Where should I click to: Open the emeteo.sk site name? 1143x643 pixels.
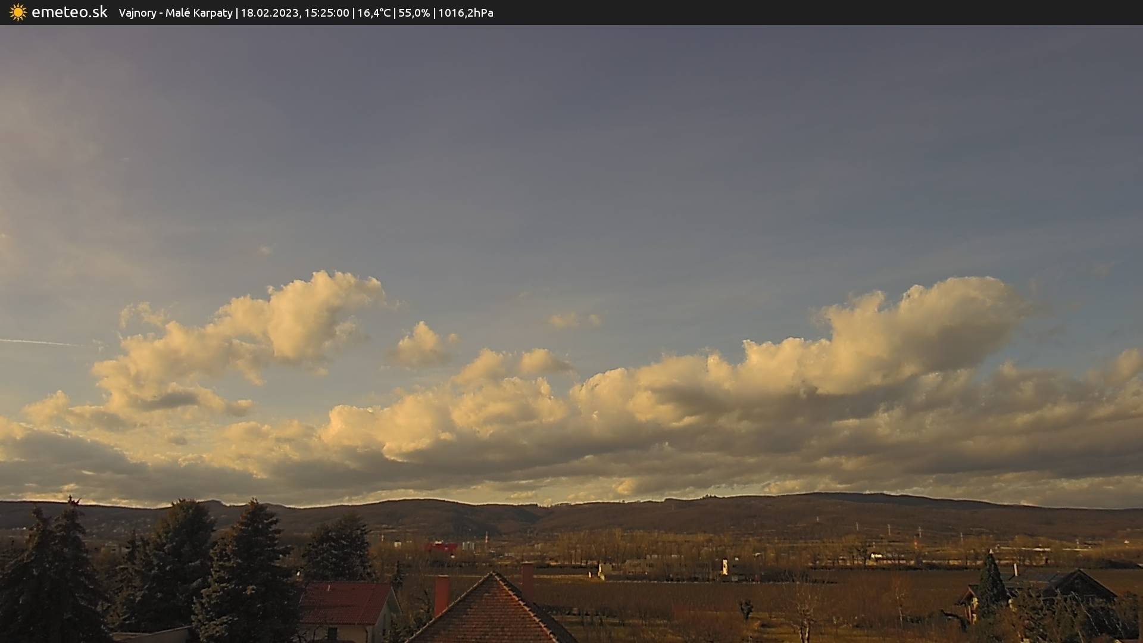(69, 13)
